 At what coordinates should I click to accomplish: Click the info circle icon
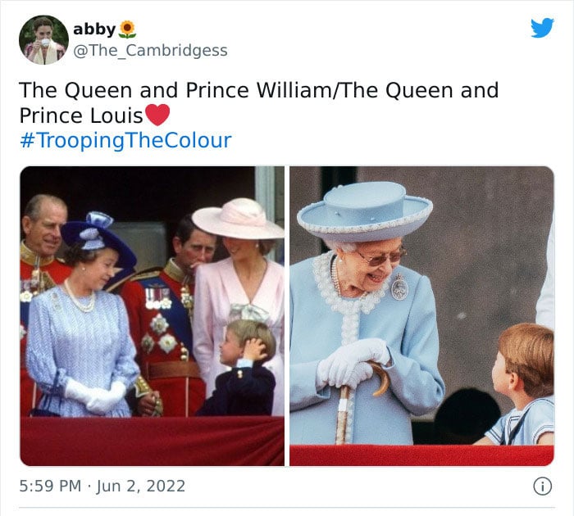(542, 487)
